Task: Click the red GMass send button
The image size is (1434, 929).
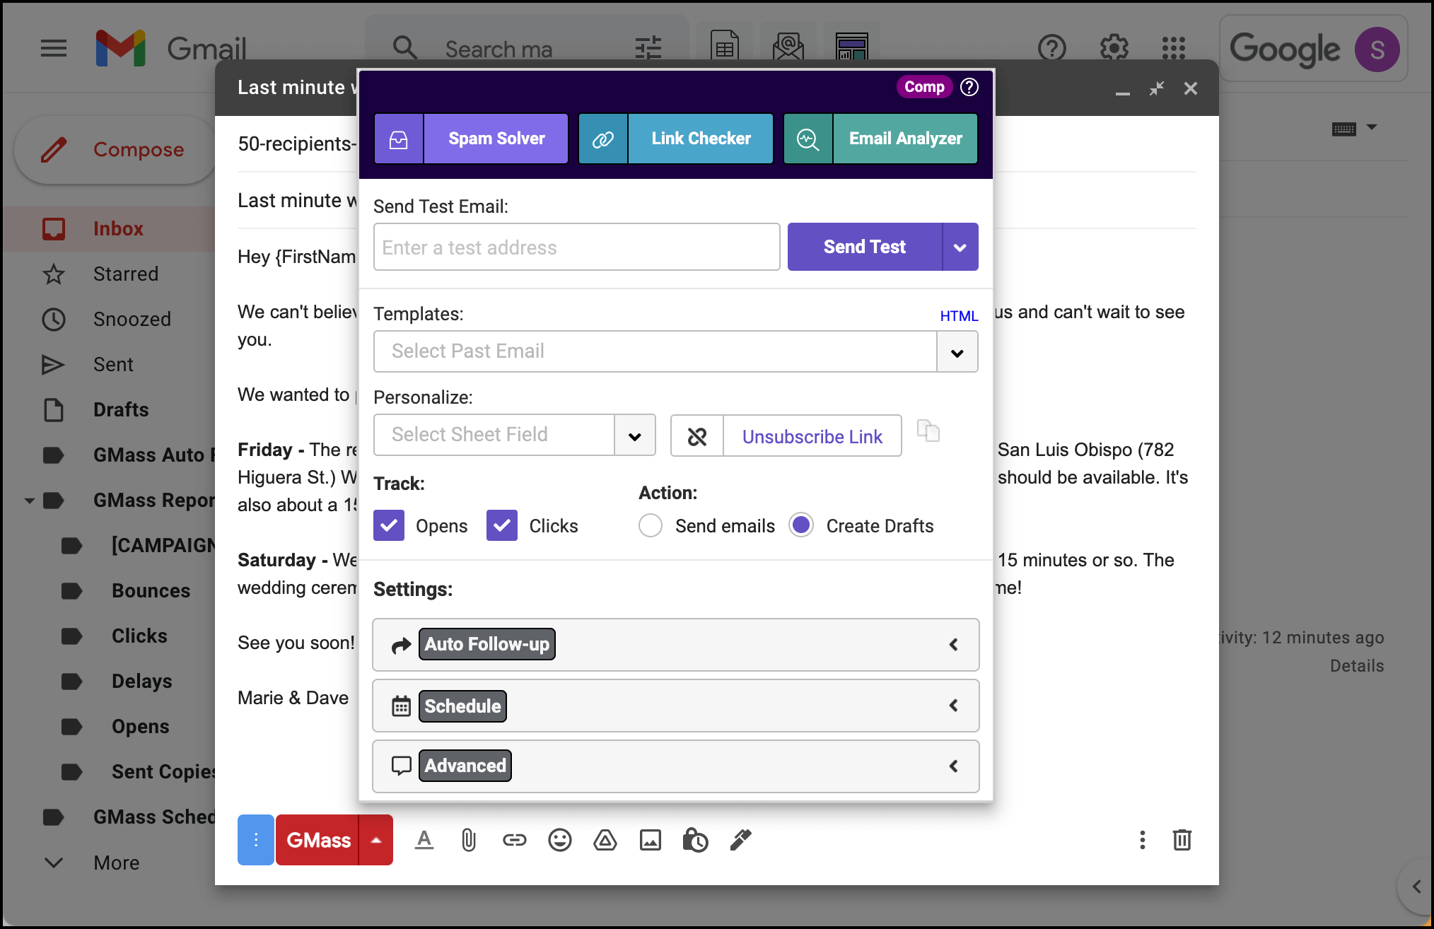Action: 318,840
